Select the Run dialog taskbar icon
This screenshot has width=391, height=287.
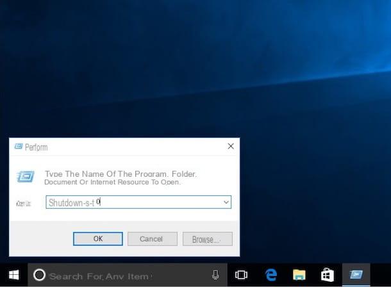point(356,275)
